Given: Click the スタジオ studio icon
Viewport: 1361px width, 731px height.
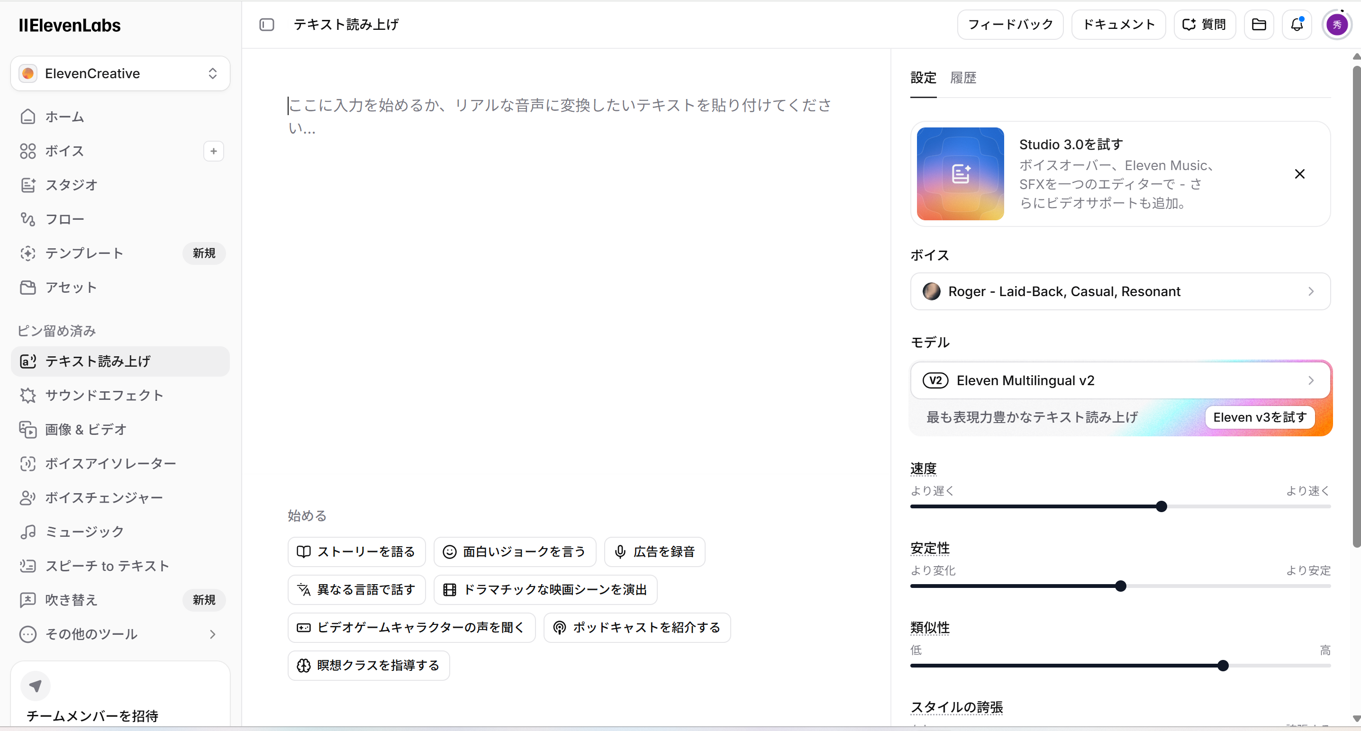Looking at the screenshot, I should coord(27,185).
